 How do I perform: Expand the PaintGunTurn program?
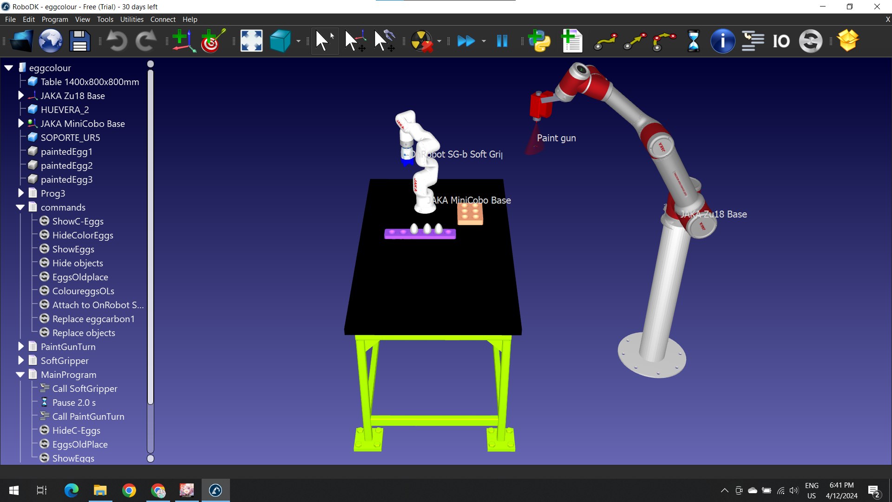21,347
